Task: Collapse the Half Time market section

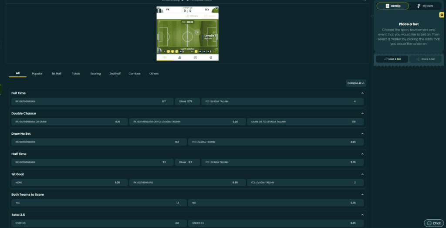Action: pyautogui.click(x=362, y=154)
